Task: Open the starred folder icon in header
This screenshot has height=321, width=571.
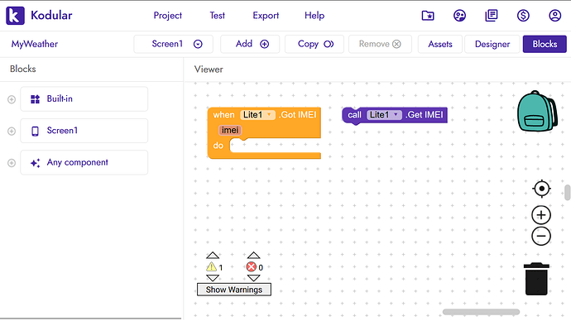Action: tap(428, 16)
